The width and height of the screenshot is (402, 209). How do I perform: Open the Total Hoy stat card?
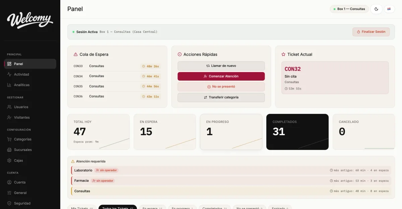pos(98,132)
